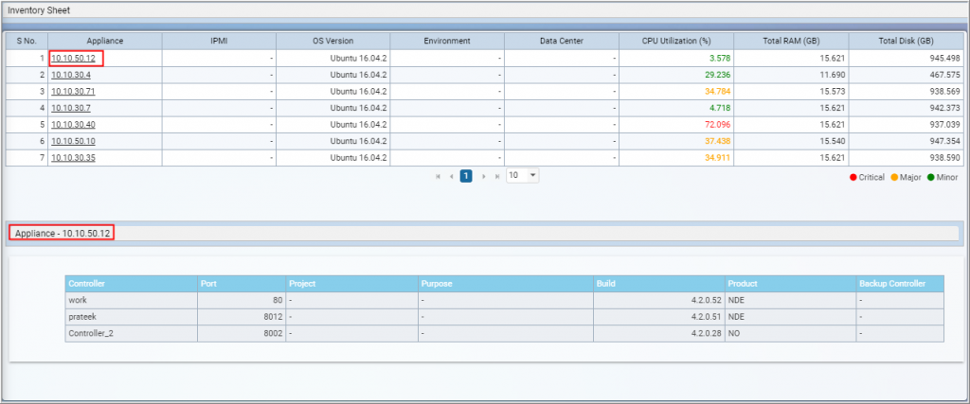970x404 pixels.
Task: Click CPU value 3.578
Action: point(720,58)
